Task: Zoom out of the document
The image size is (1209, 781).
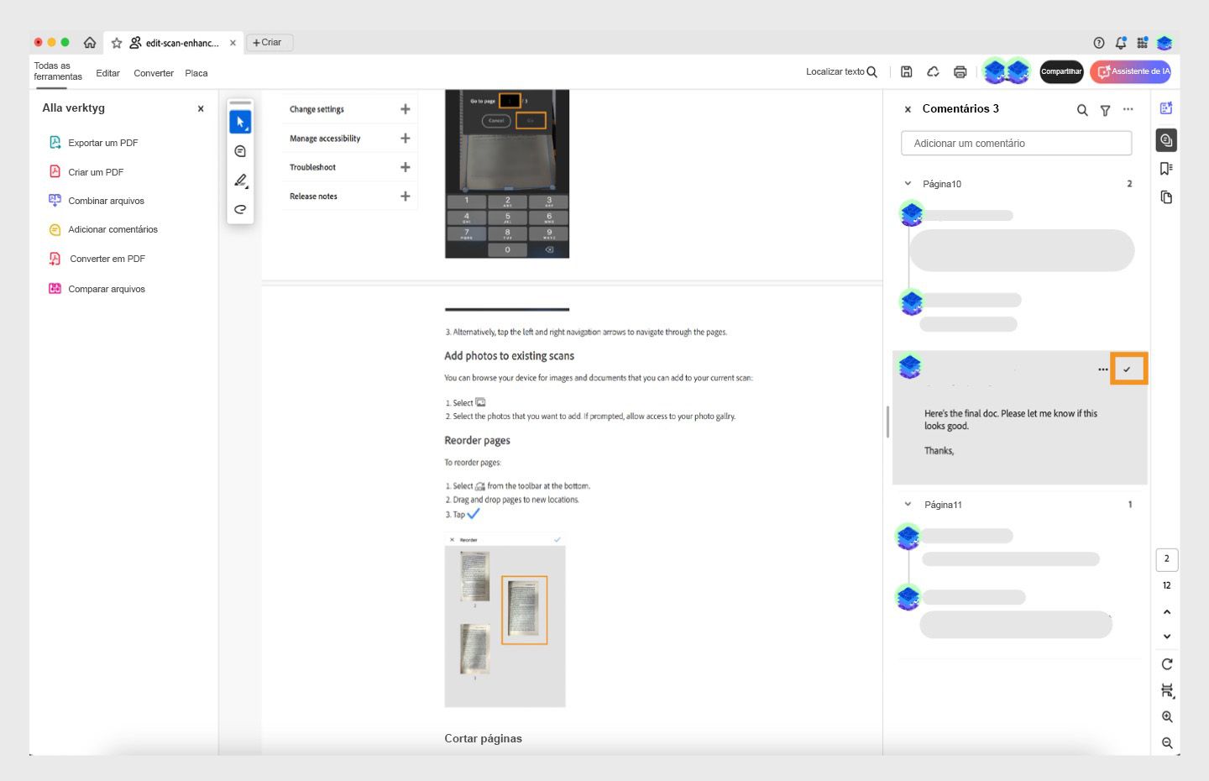Action: pos(1167,742)
